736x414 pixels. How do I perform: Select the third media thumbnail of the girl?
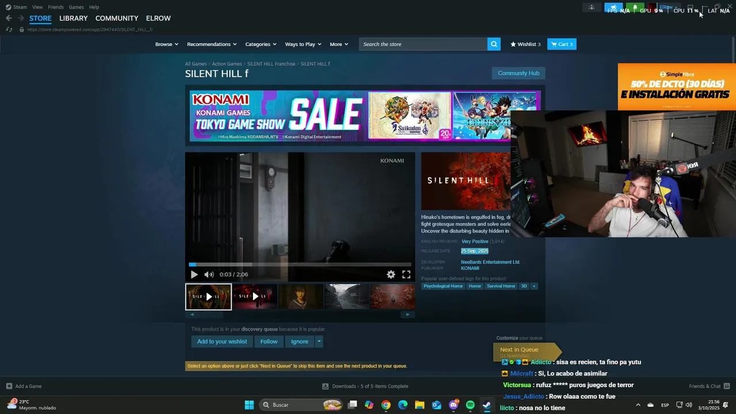tap(301, 297)
